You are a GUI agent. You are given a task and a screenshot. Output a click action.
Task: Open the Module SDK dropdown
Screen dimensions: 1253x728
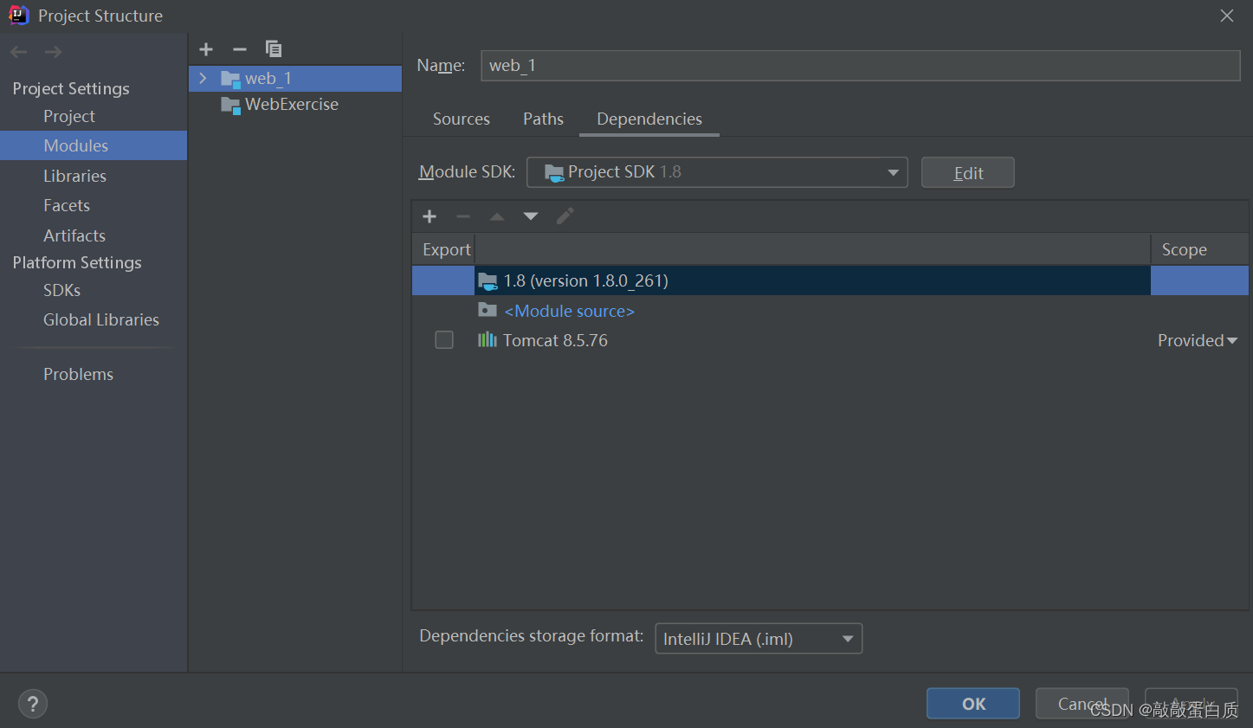pos(717,172)
